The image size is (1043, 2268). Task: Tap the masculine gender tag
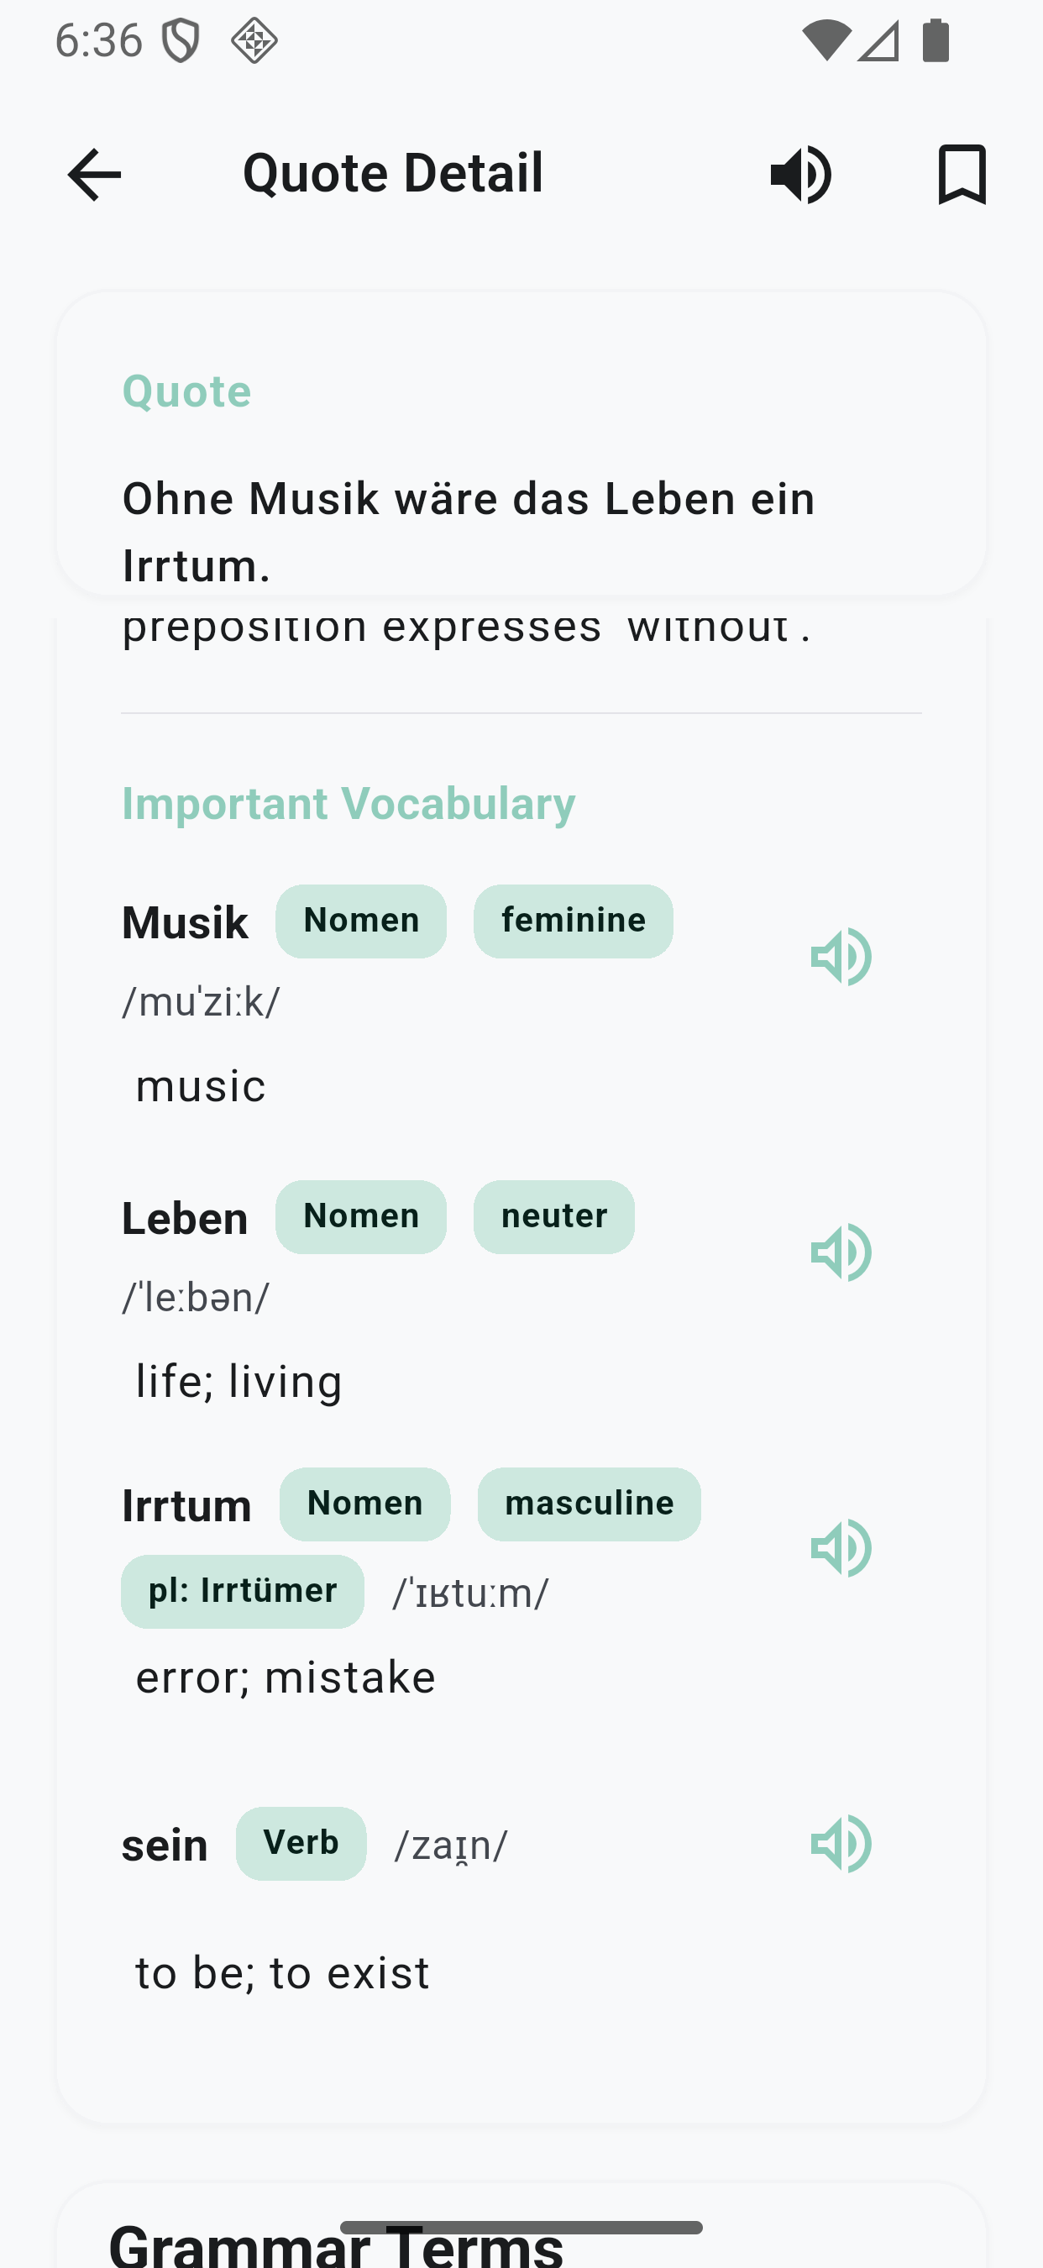589,1504
